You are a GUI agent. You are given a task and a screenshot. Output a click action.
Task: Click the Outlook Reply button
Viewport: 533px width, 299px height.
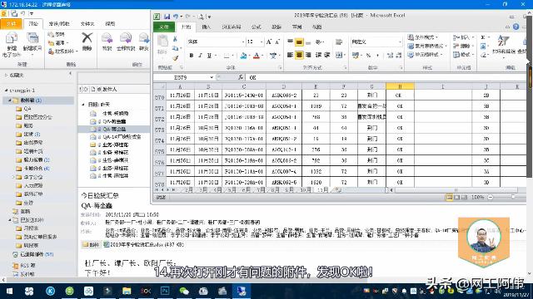coord(107,42)
